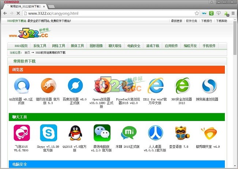Bookmark page with the star icon
This screenshot has width=238, height=169.
[197, 13]
